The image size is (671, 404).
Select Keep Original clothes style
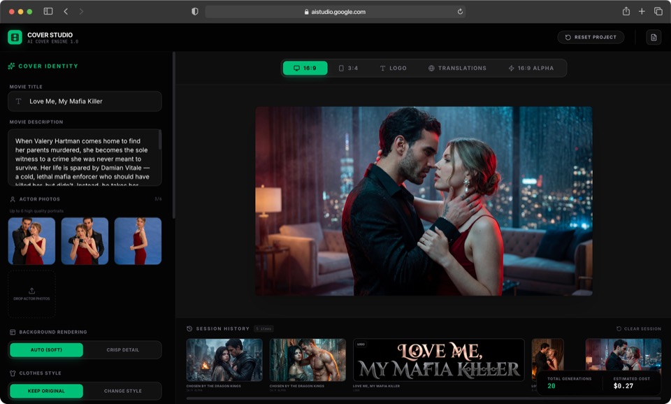point(47,391)
